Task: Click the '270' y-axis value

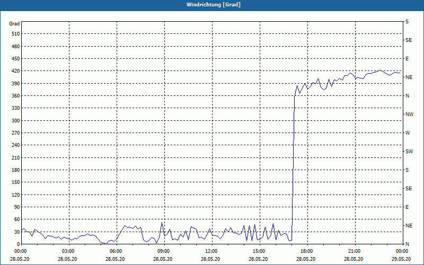Action: (16, 133)
